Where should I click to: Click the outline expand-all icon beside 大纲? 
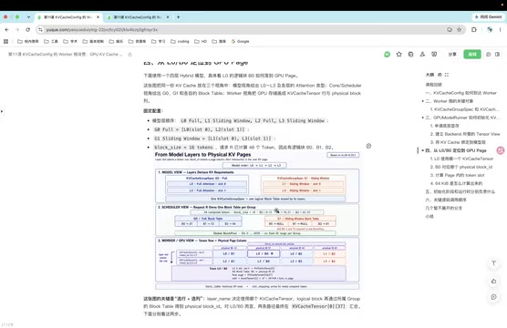[x=447, y=75]
